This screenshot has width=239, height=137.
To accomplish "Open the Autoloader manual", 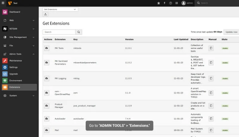I will [x=211, y=119].
